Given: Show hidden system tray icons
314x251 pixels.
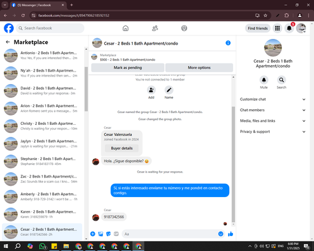Looking at the screenshot, I should [250, 246].
